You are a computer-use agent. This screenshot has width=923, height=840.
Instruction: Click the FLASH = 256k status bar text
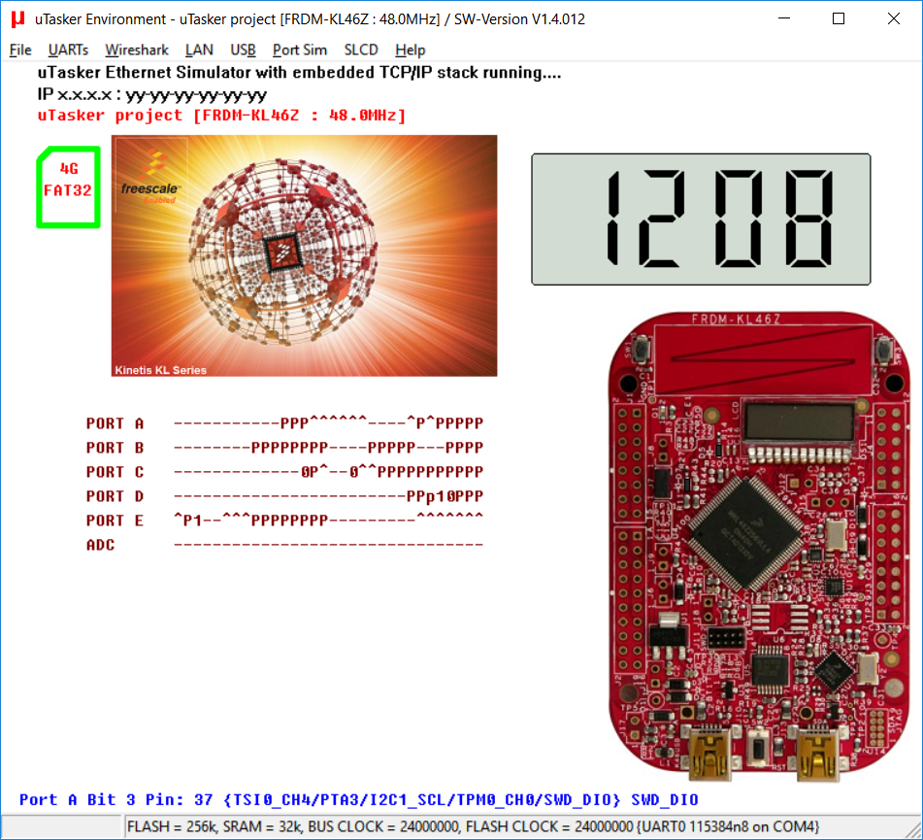(473, 826)
